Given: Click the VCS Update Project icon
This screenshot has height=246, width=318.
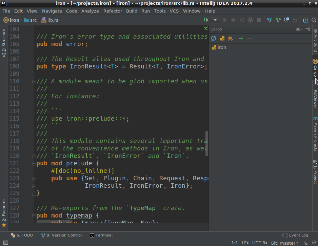Looking at the screenshot, I should click(269, 20).
